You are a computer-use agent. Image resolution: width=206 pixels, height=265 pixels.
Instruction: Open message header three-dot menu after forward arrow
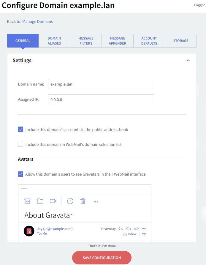144,229
